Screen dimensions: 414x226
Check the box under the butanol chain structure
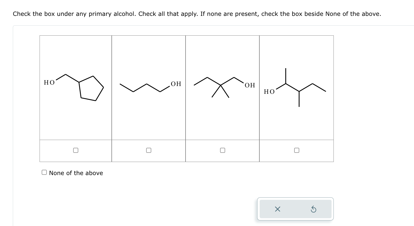click(149, 150)
